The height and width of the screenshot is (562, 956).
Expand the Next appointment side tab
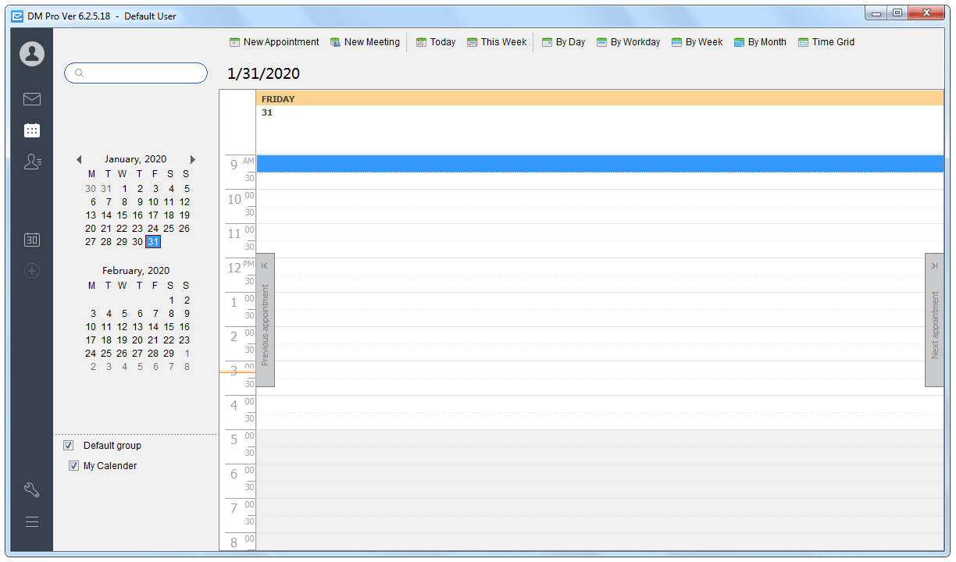[x=934, y=320]
